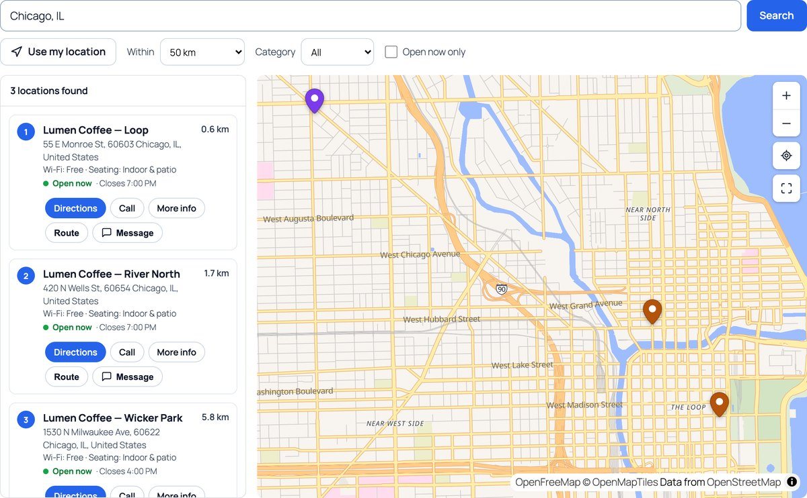Open the OpenStreetMap attribution link
The image size is (807, 498).
[x=744, y=482]
